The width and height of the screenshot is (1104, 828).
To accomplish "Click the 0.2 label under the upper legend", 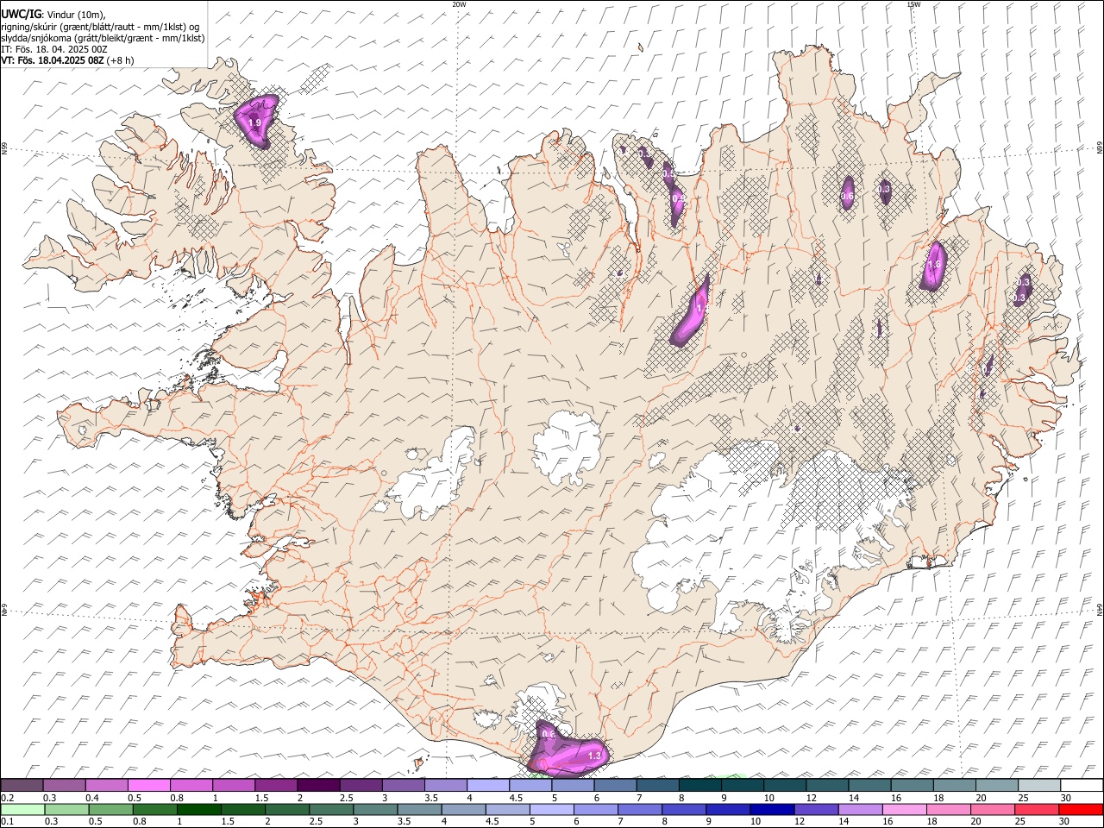I will (7, 798).
